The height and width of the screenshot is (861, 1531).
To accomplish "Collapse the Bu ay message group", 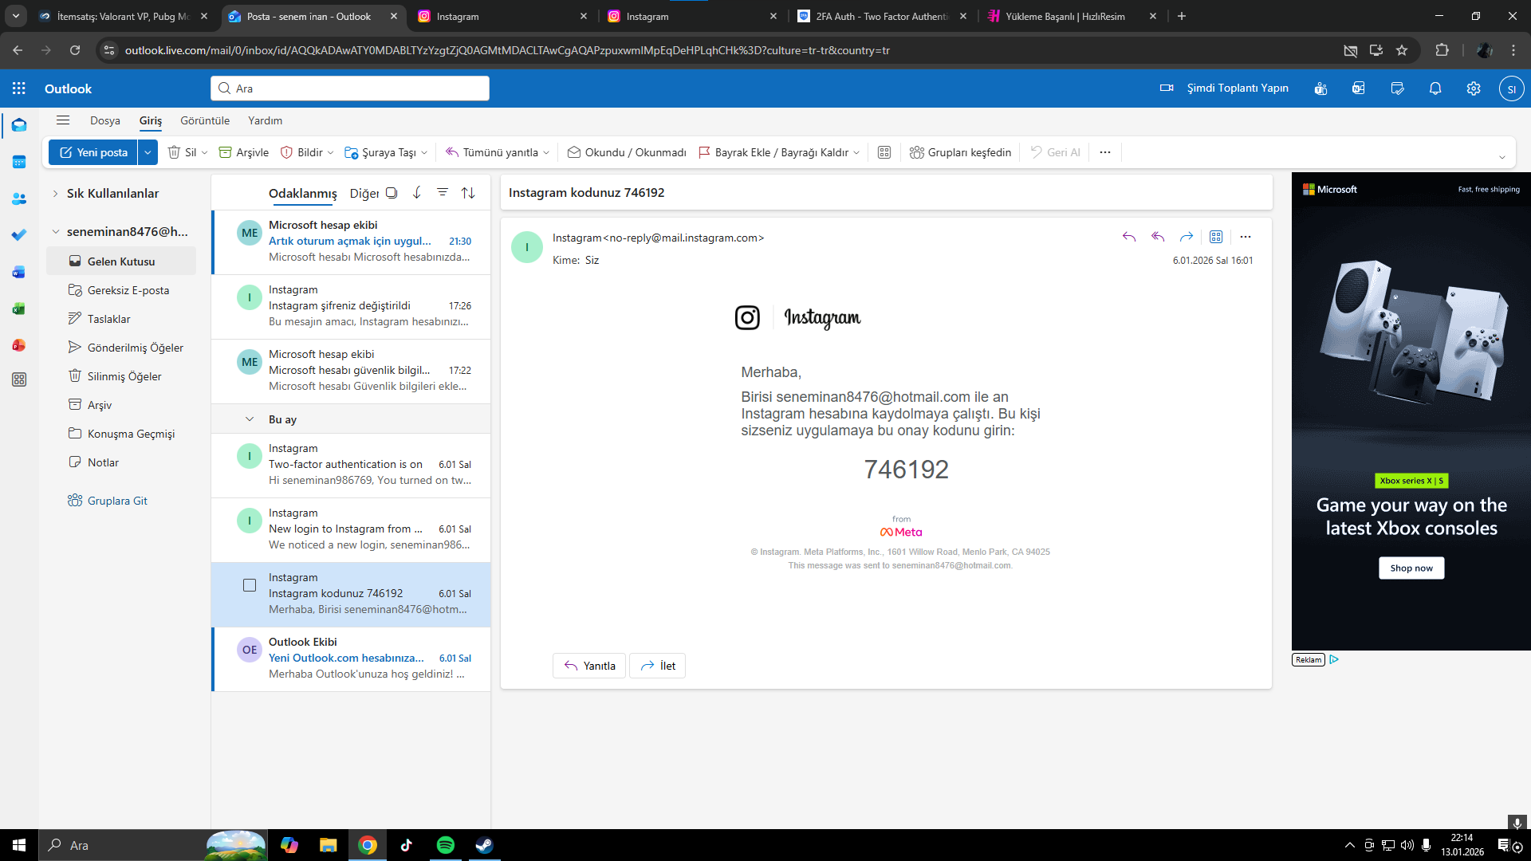I will click(x=250, y=419).
